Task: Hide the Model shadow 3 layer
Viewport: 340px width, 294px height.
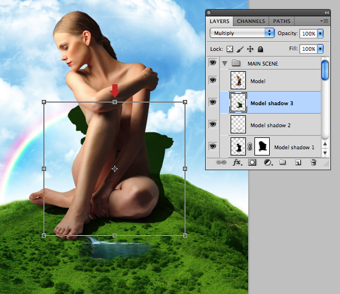Action: (x=212, y=102)
